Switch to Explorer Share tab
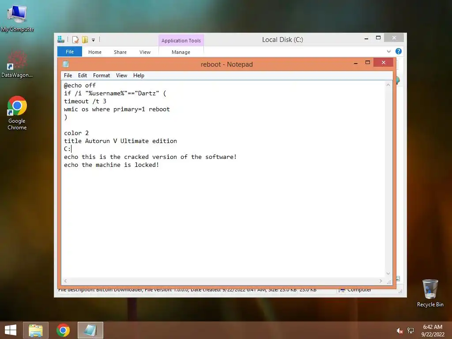 tap(120, 52)
